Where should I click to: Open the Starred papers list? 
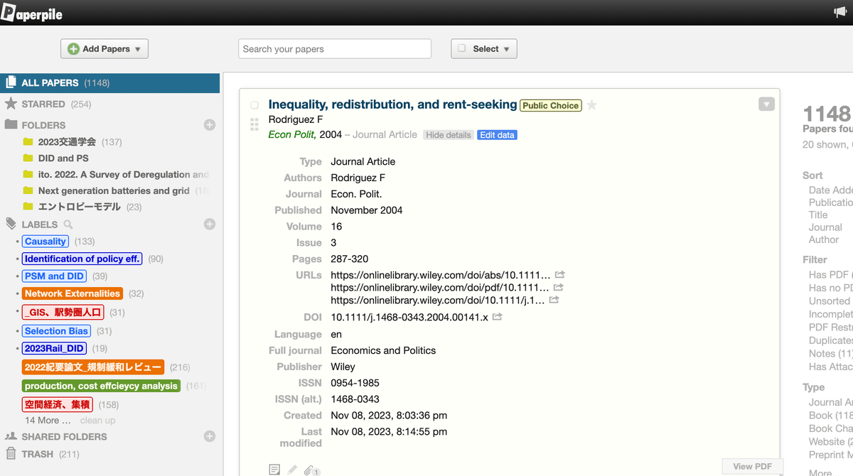[x=43, y=104]
